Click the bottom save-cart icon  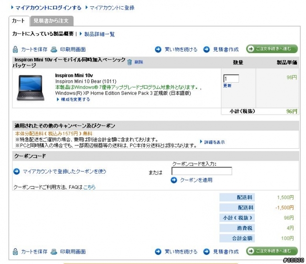click(15, 252)
